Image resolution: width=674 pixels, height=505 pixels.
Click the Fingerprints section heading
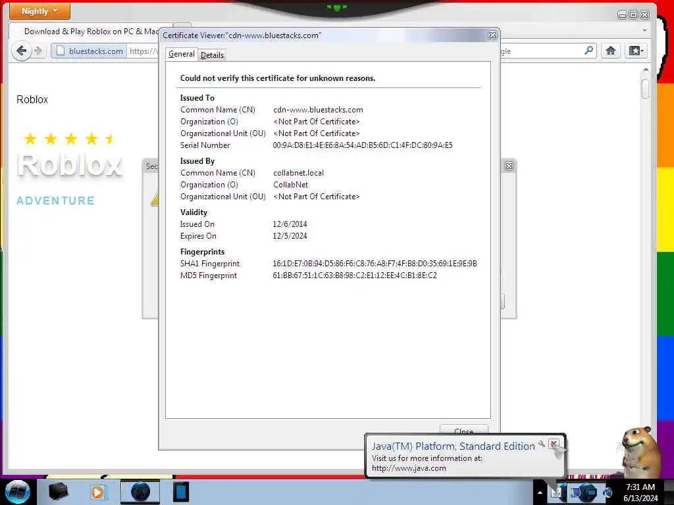point(202,252)
